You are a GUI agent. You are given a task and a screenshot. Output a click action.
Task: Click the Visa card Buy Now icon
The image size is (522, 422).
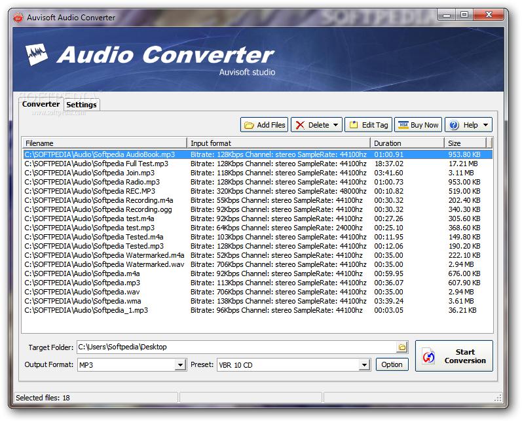click(x=403, y=125)
